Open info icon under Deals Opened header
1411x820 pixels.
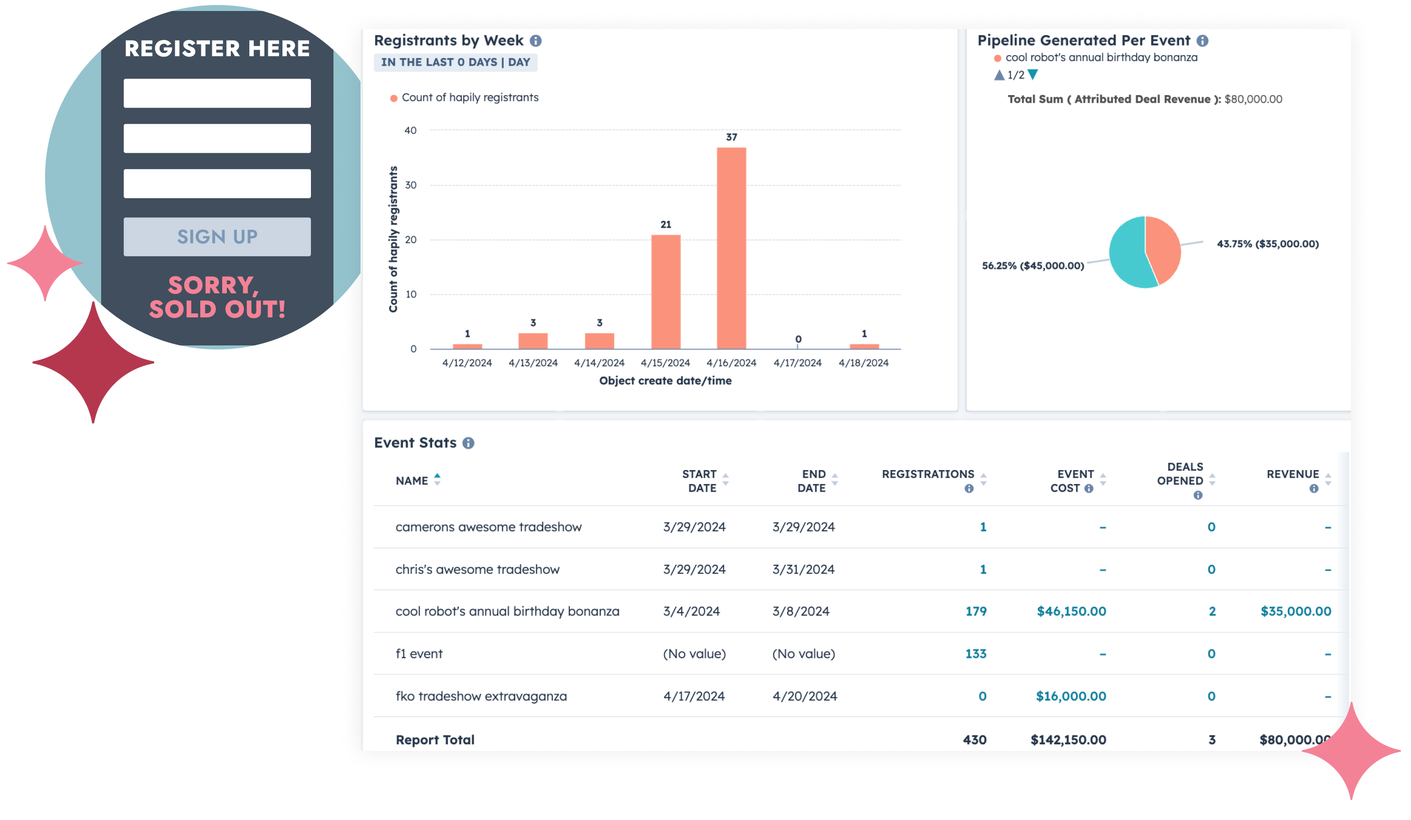[x=1198, y=496]
